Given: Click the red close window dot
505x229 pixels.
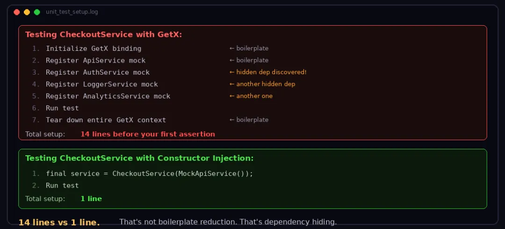Looking at the screenshot, I should (x=17, y=12).
